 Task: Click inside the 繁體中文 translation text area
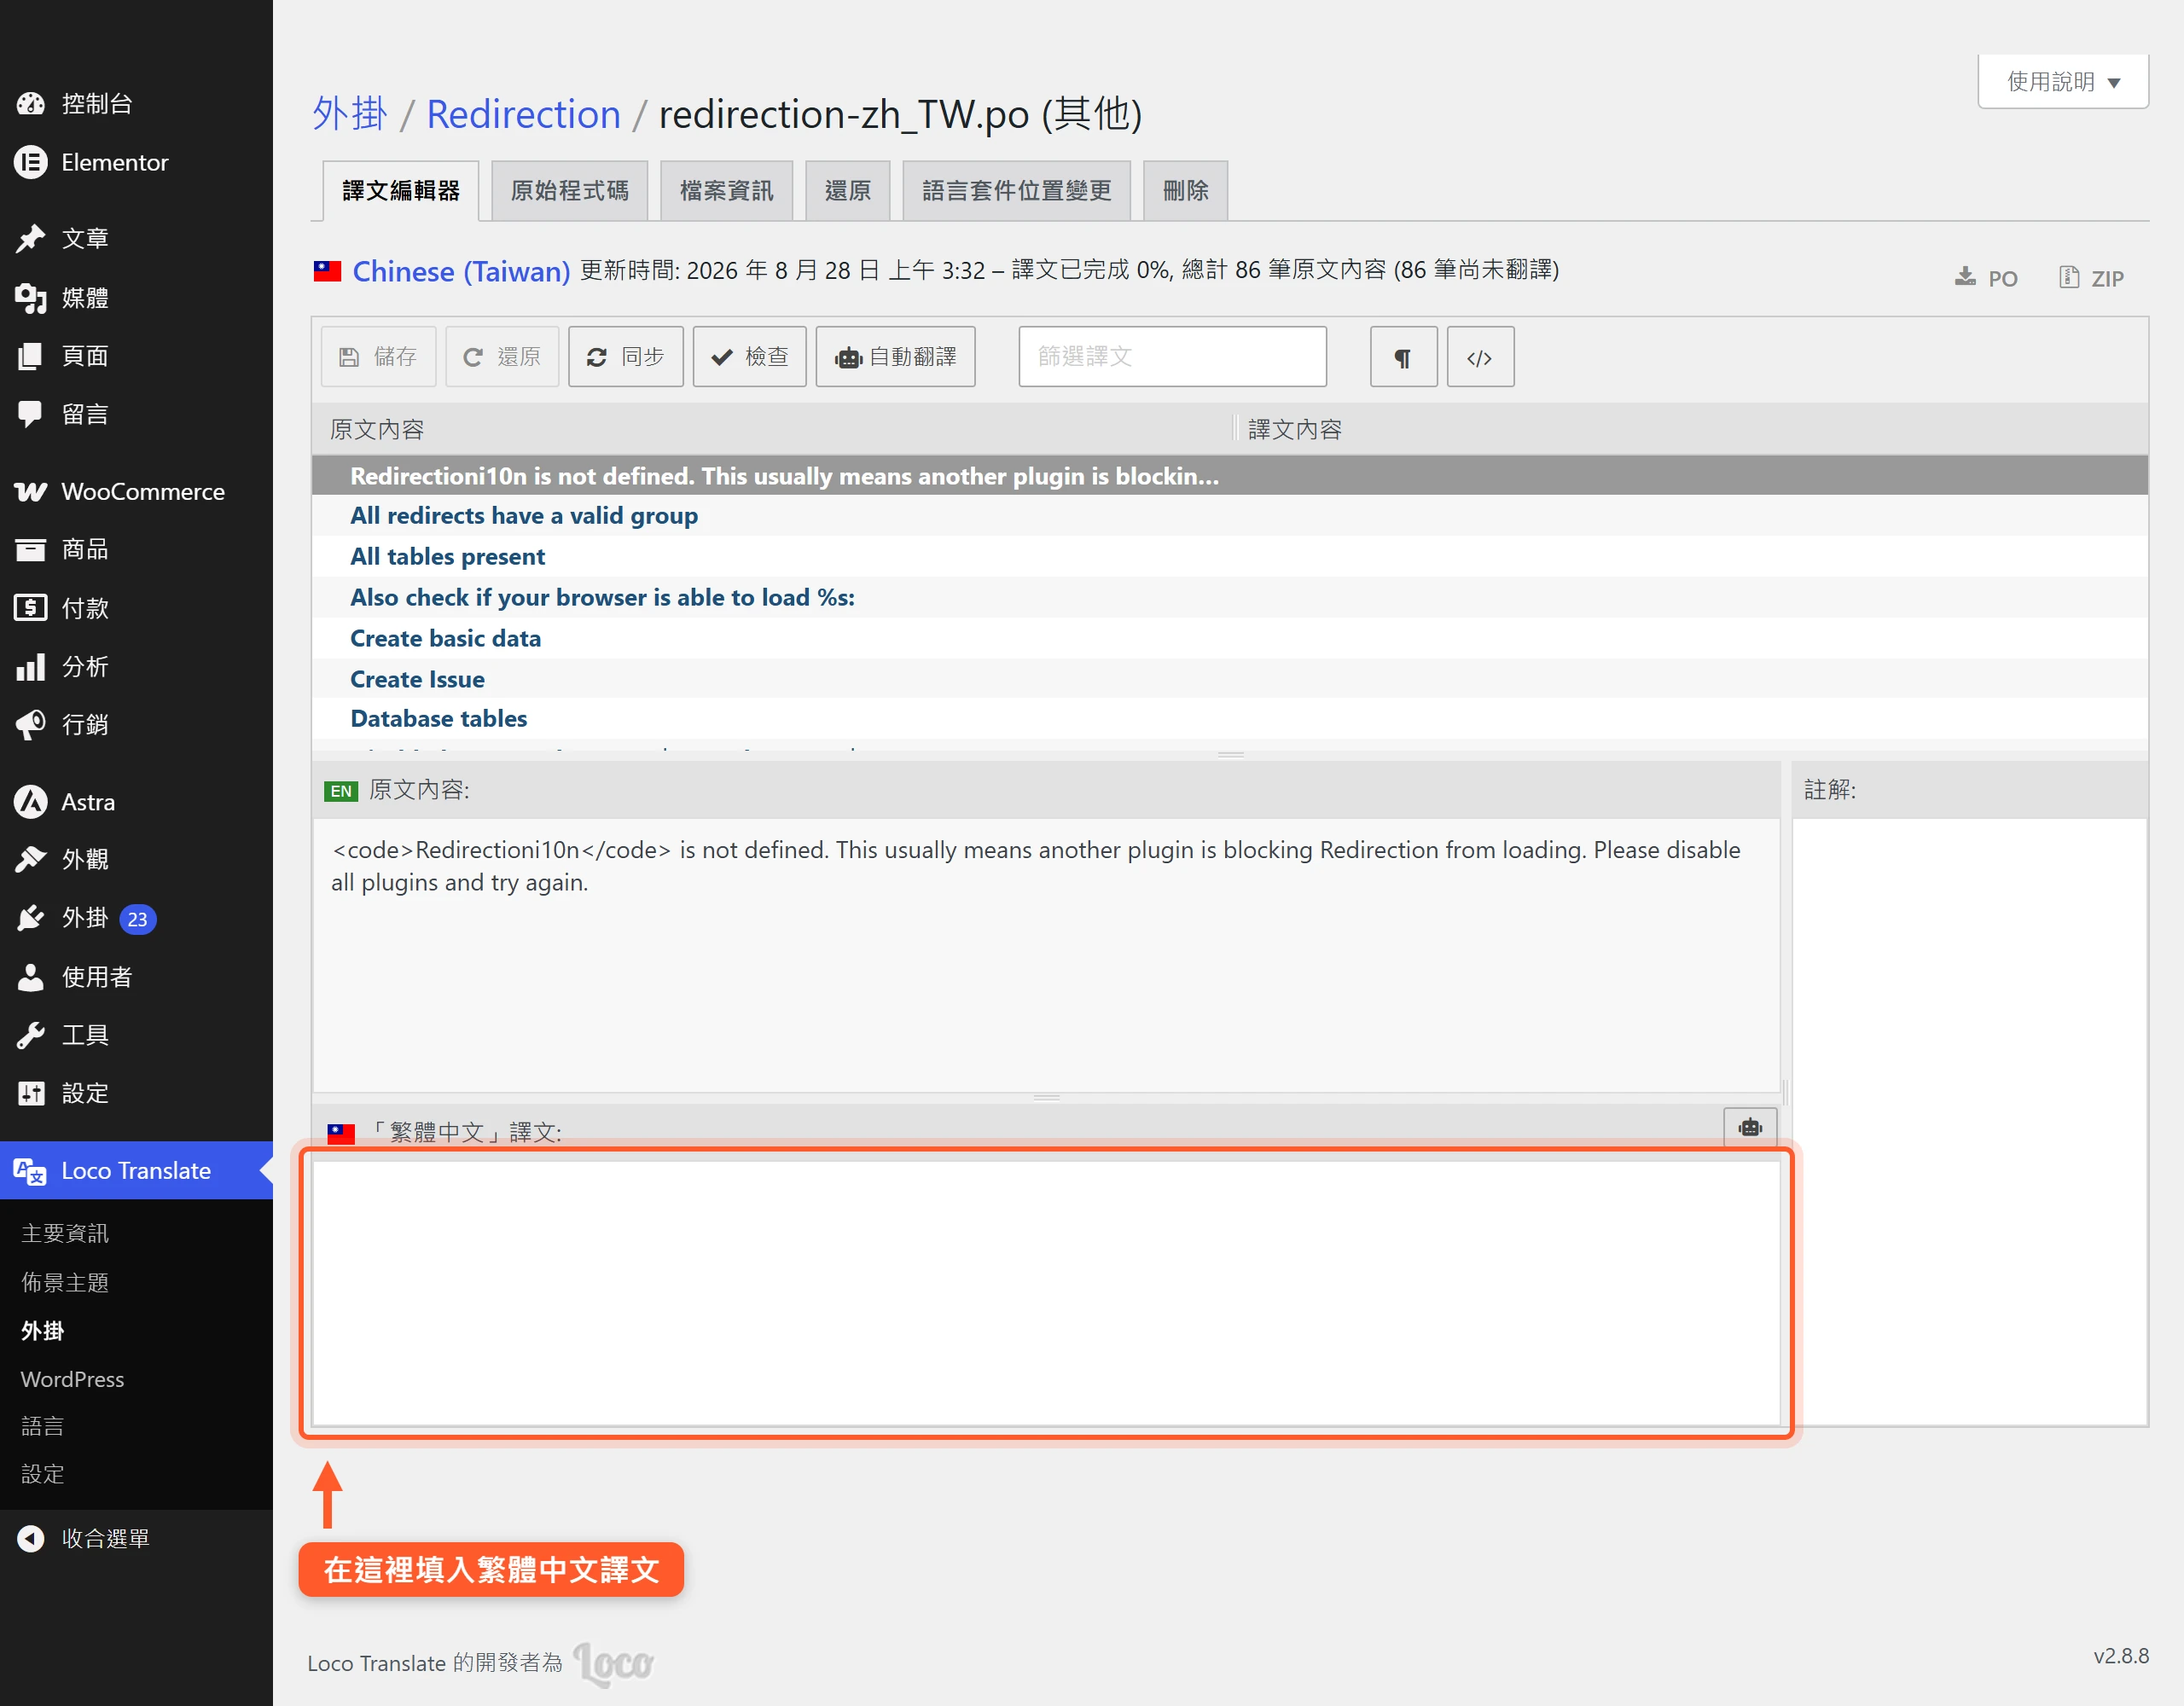(x=1046, y=1292)
